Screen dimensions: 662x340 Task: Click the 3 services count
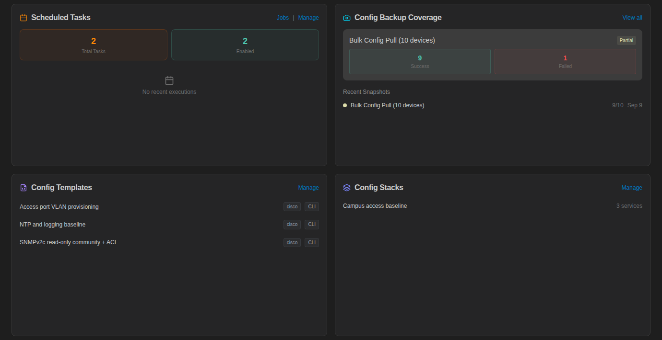pyautogui.click(x=629, y=206)
